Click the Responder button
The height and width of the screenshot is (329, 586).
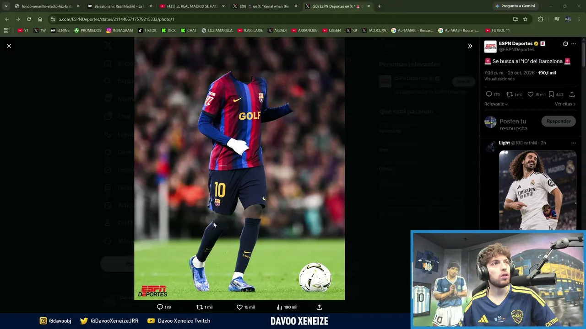[x=559, y=121]
